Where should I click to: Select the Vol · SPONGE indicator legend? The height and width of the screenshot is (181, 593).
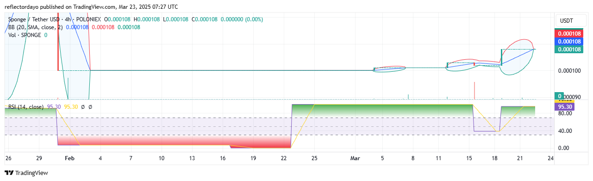tap(25, 35)
